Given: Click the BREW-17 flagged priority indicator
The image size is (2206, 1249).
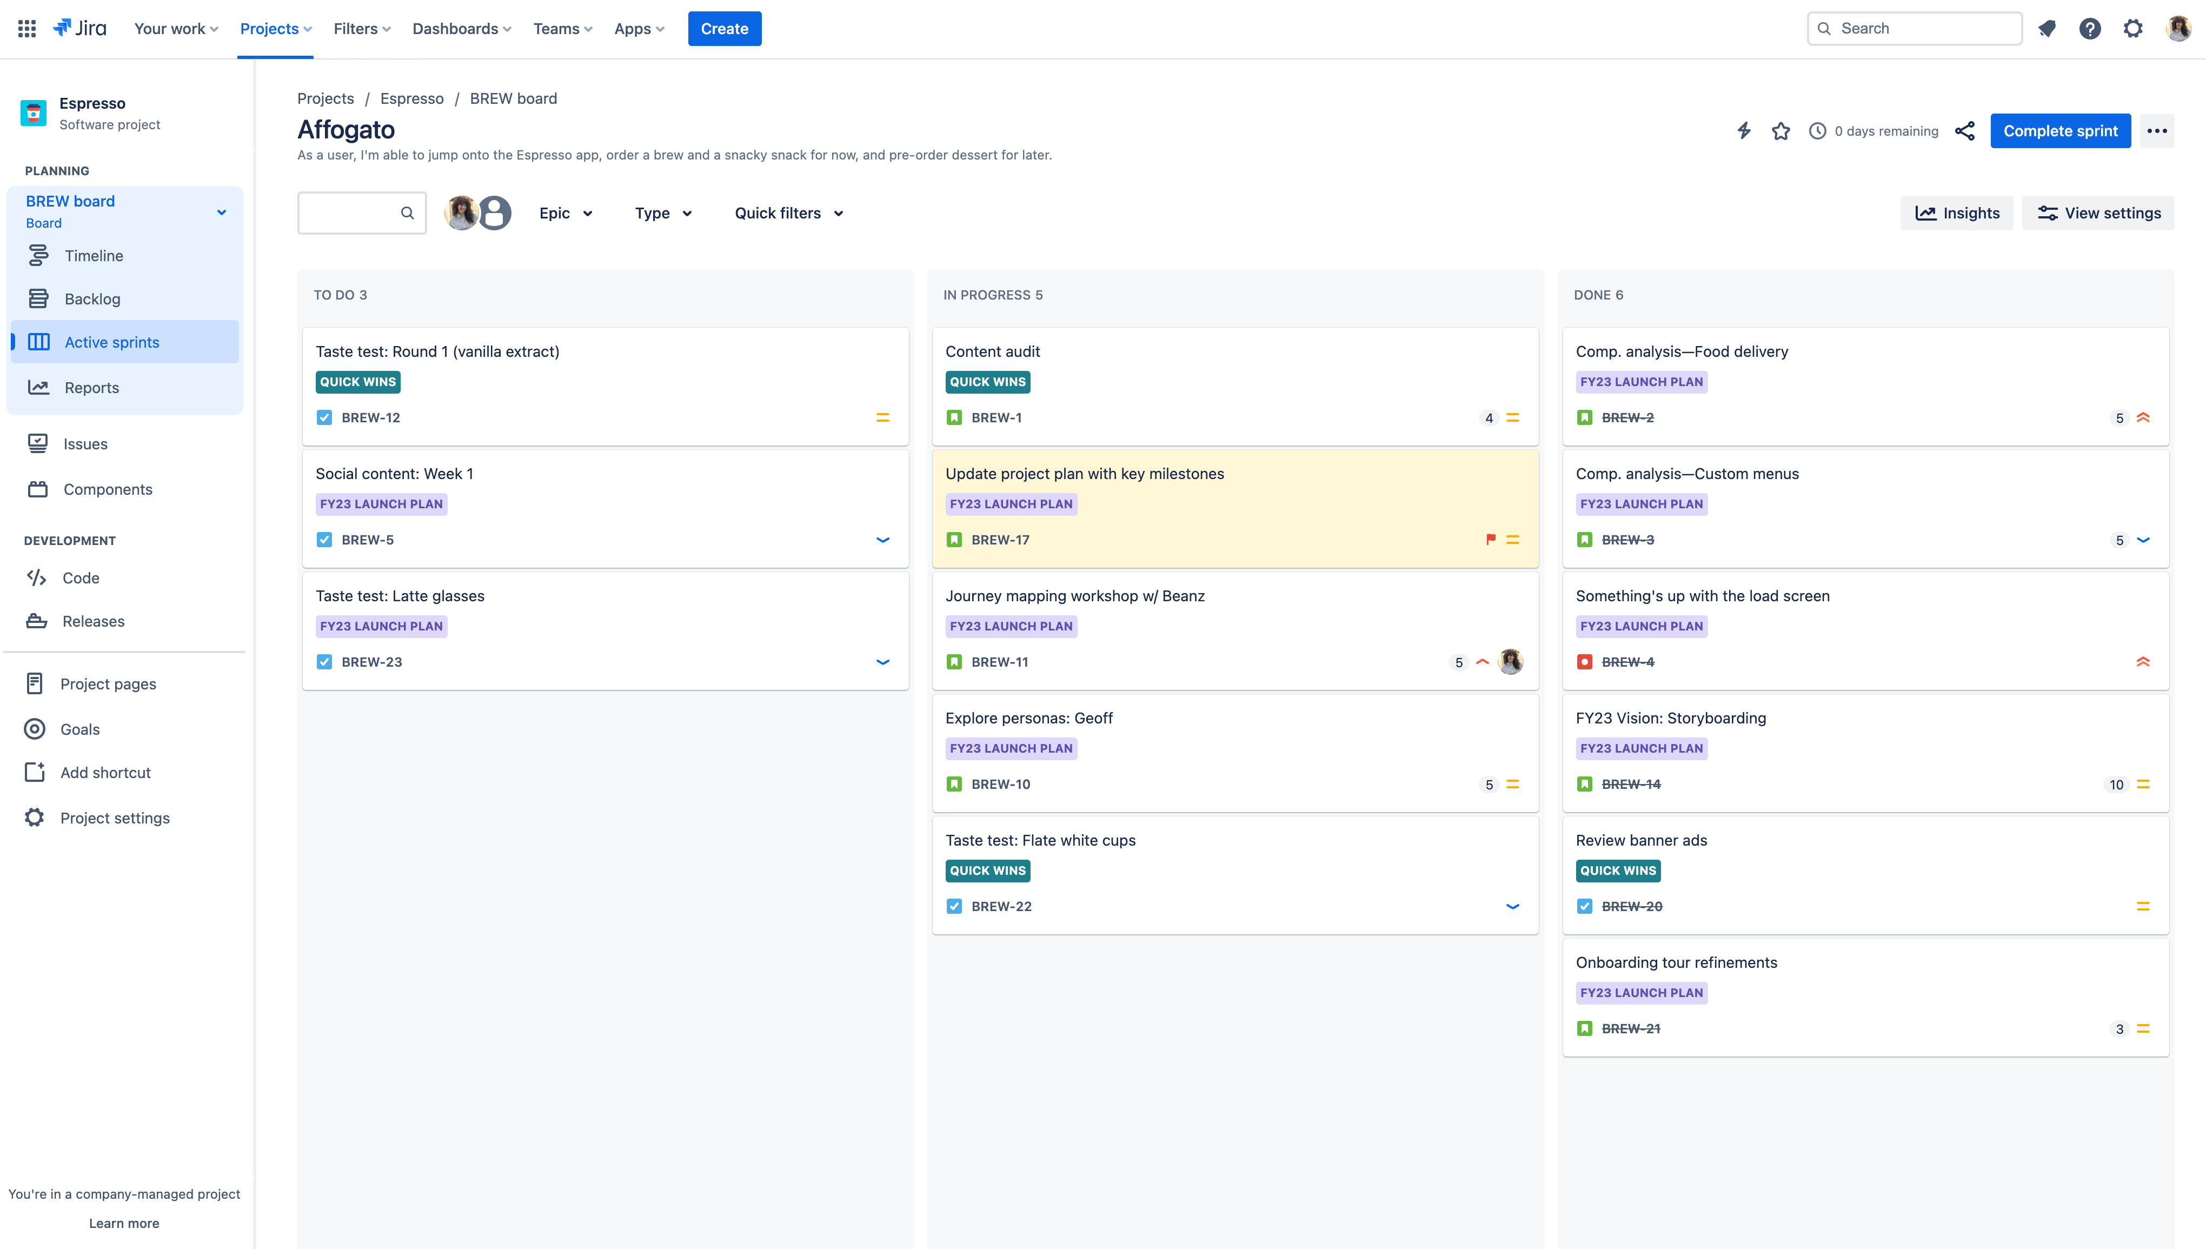Looking at the screenshot, I should click(1490, 540).
